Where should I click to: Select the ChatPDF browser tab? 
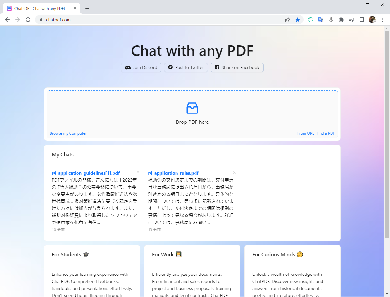coord(40,9)
